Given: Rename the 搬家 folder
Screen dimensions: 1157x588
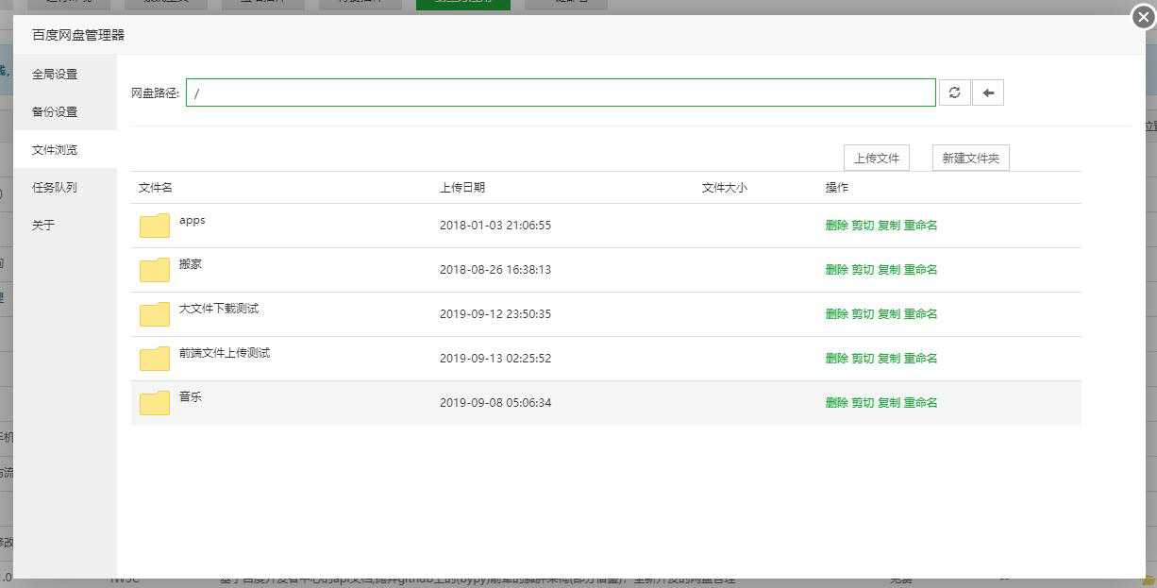Looking at the screenshot, I should (920, 270).
